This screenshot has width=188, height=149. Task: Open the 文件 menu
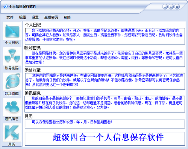point(10,17)
